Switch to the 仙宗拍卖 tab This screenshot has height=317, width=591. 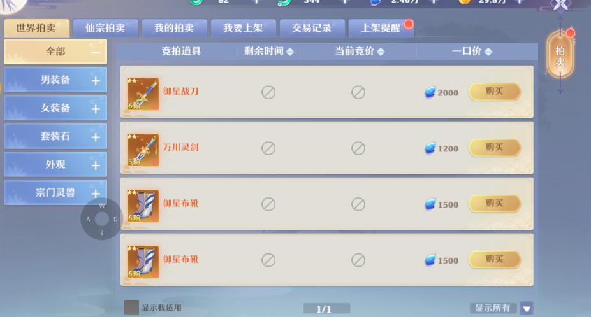tap(106, 28)
